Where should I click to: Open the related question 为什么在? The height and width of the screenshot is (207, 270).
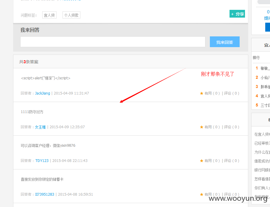coord(262,152)
